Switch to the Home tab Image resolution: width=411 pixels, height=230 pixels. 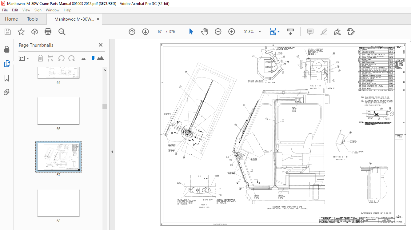coord(11,19)
